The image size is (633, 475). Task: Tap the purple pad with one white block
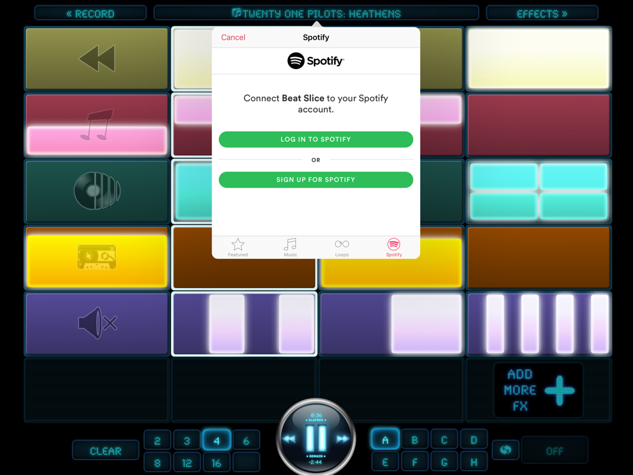click(391, 324)
